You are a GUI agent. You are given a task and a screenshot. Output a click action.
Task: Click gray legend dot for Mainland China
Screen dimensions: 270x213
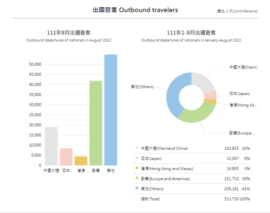(137, 148)
